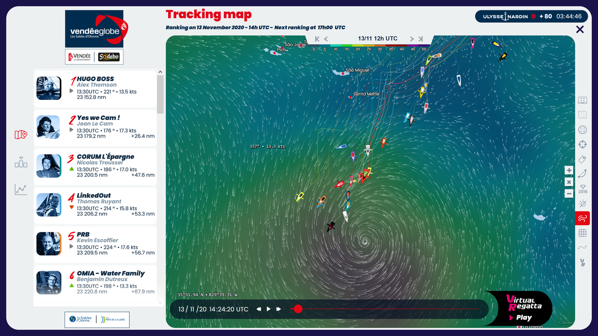This screenshot has height=336, width=598.
Task: Click the red timeline slider handle
Action: click(298, 309)
